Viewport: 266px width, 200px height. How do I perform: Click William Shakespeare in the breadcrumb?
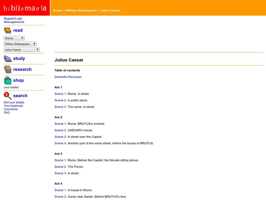click(81, 10)
